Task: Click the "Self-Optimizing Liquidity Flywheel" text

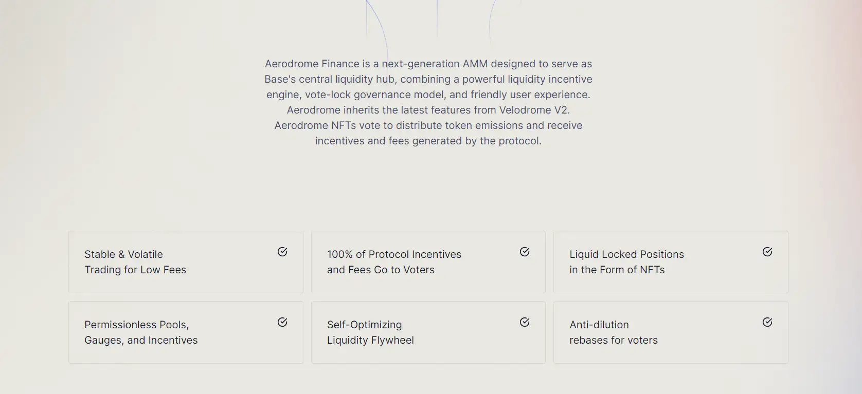Action: (x=370, y=332)
